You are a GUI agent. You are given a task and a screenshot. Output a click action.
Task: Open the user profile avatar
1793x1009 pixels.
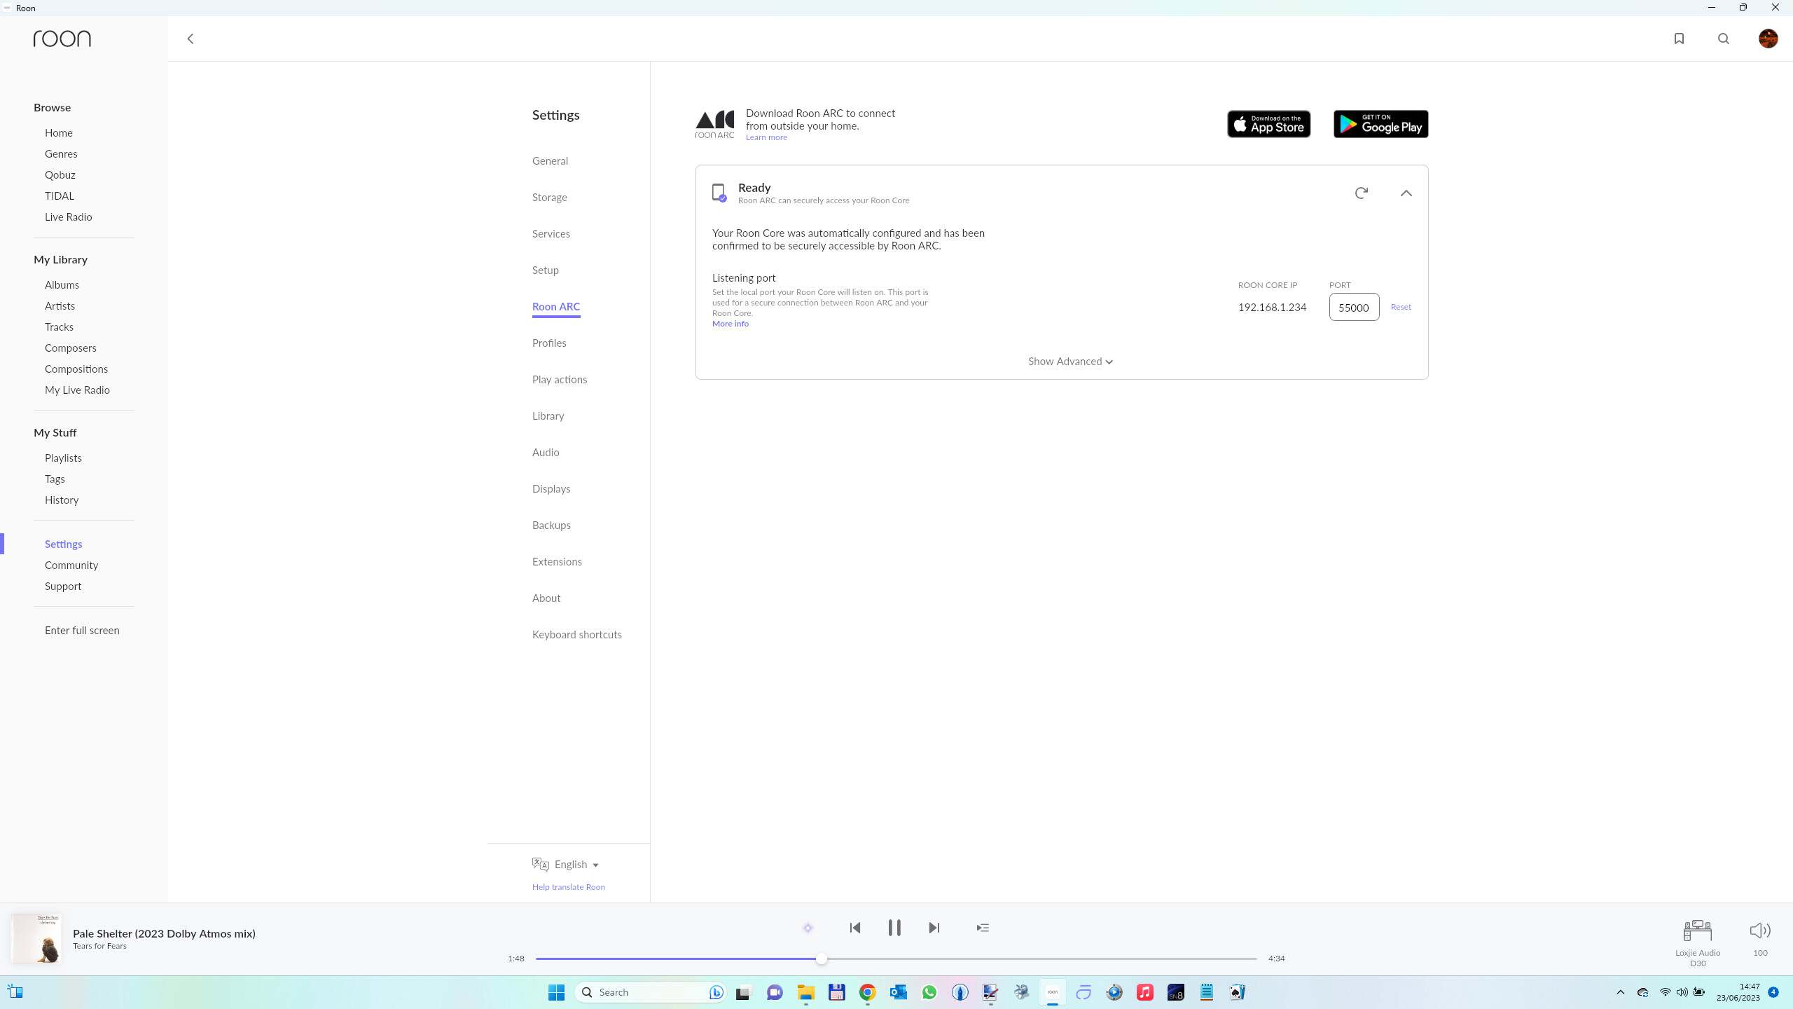[1768, 39]
